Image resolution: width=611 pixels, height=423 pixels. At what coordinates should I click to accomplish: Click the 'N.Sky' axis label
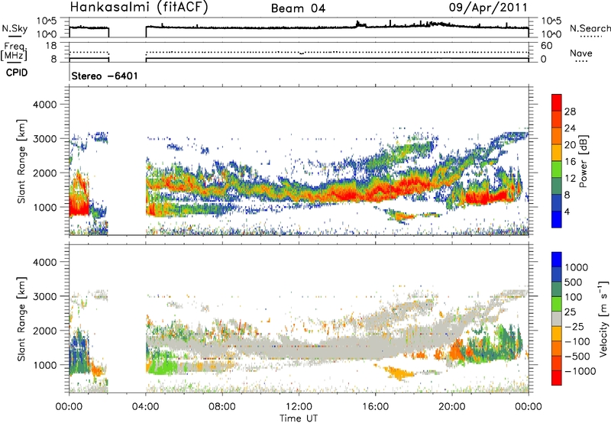[15, 28]
